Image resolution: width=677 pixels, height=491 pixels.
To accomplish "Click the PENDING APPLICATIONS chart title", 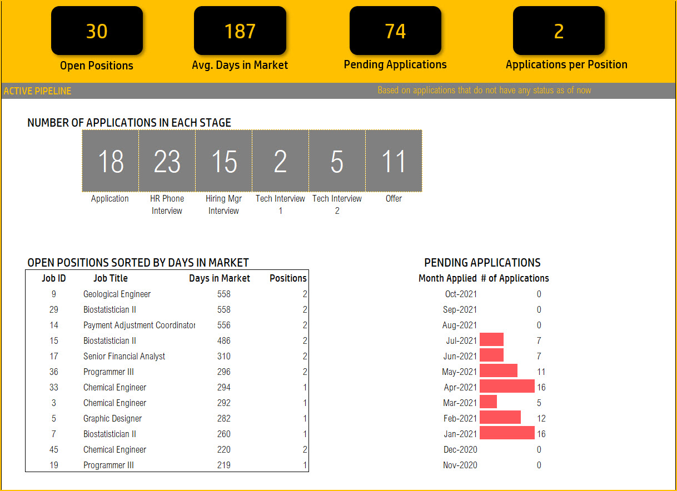I will pos(482,263).
